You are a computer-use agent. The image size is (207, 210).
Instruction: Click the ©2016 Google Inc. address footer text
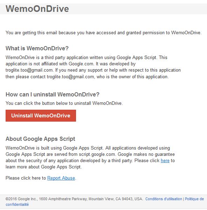click(x=74, y=199)
